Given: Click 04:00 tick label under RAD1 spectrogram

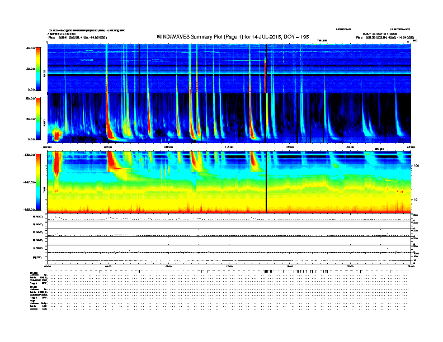Looking at the screenshot, I should (108, 147).
